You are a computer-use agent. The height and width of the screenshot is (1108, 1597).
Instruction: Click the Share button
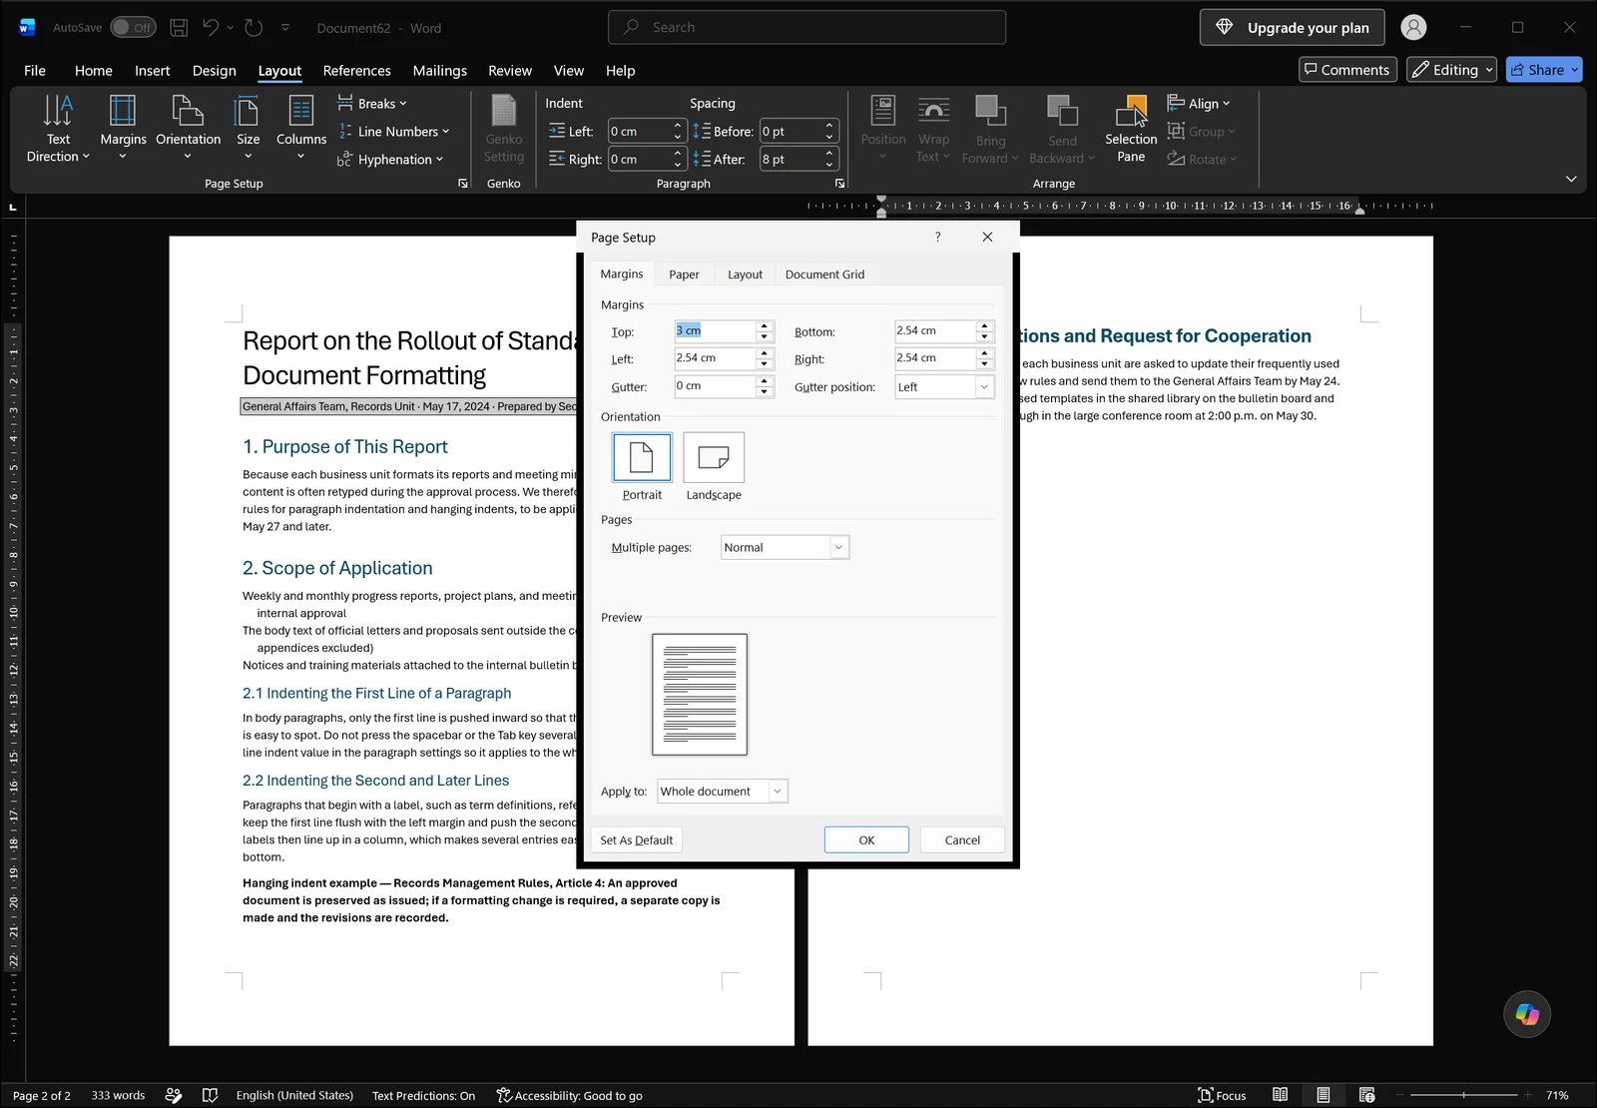1544,70
